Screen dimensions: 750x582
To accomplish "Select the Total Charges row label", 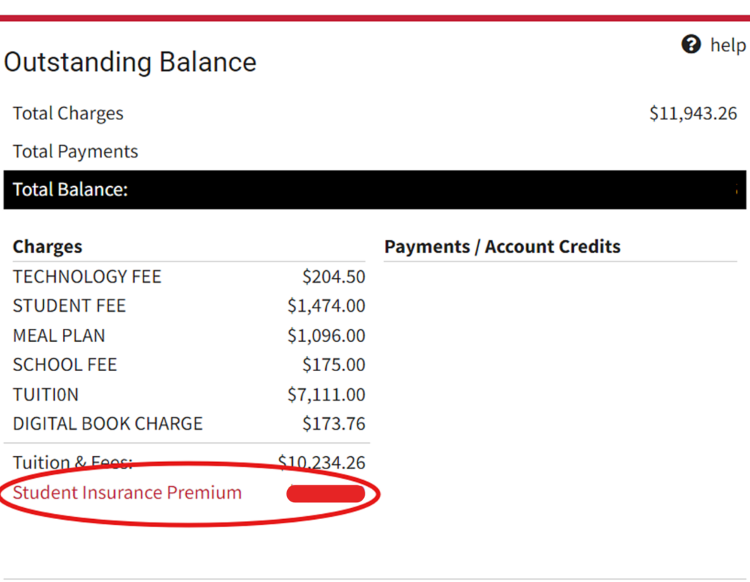I will (x=68, y=113).
